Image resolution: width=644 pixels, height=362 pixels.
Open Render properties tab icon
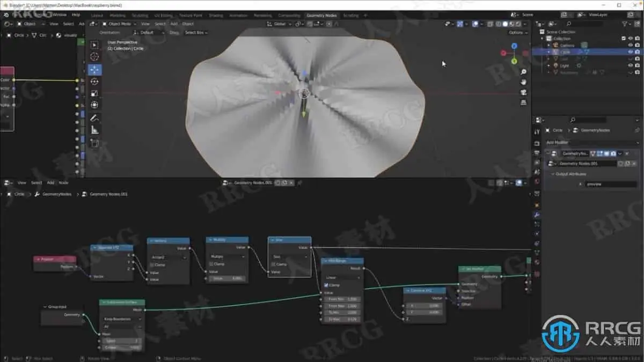click(537, 144)
